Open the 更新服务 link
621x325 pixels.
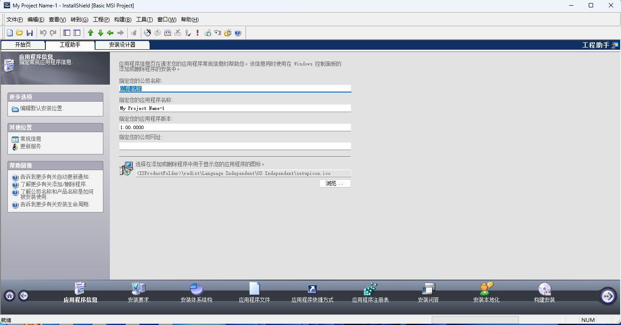31,146
